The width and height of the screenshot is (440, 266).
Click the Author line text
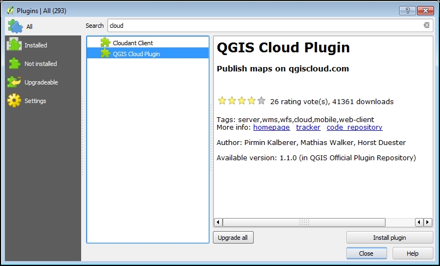(311, 143)
